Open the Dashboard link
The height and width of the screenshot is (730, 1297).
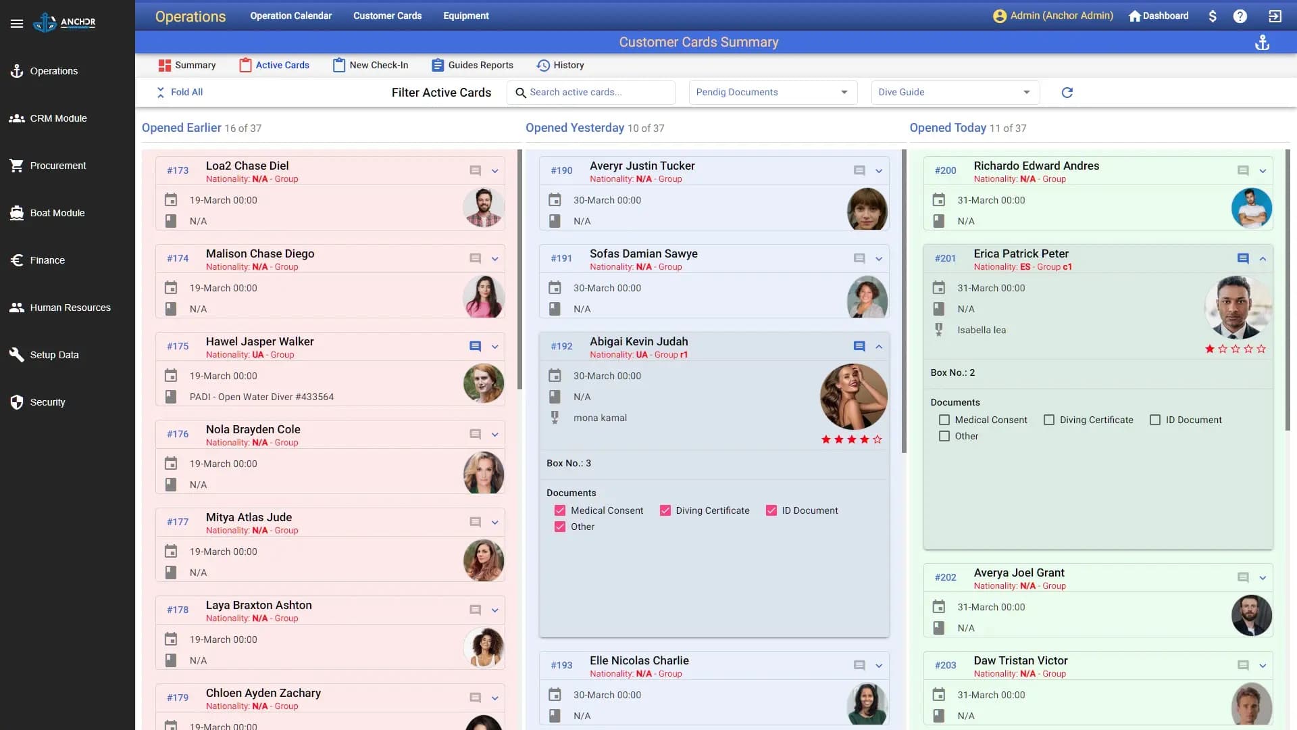[x=1158, y=16]
